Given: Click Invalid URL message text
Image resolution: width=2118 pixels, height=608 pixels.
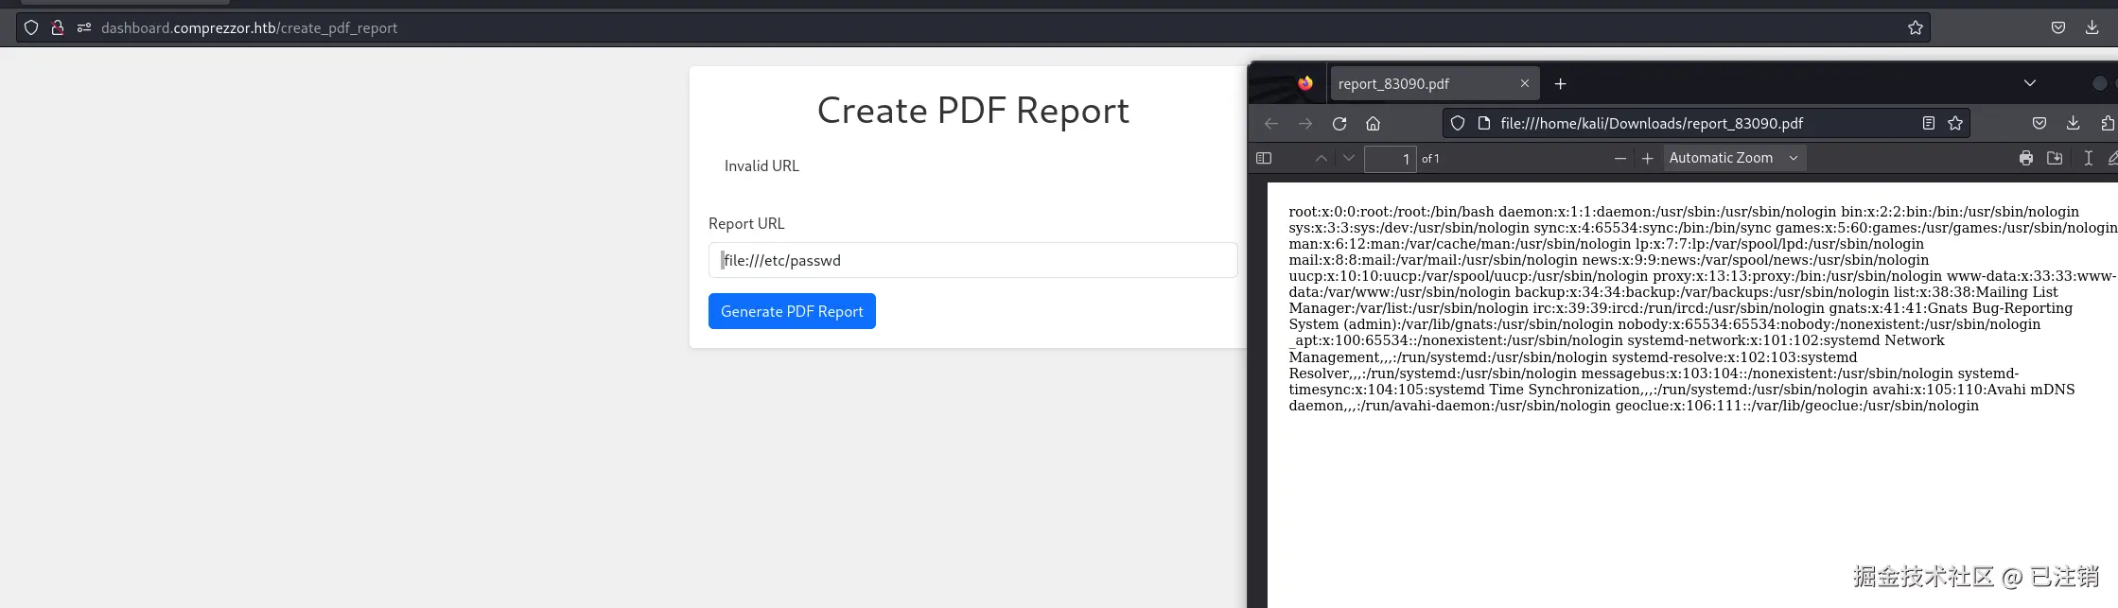Looking at the screenshot, I should click(761, 165).
